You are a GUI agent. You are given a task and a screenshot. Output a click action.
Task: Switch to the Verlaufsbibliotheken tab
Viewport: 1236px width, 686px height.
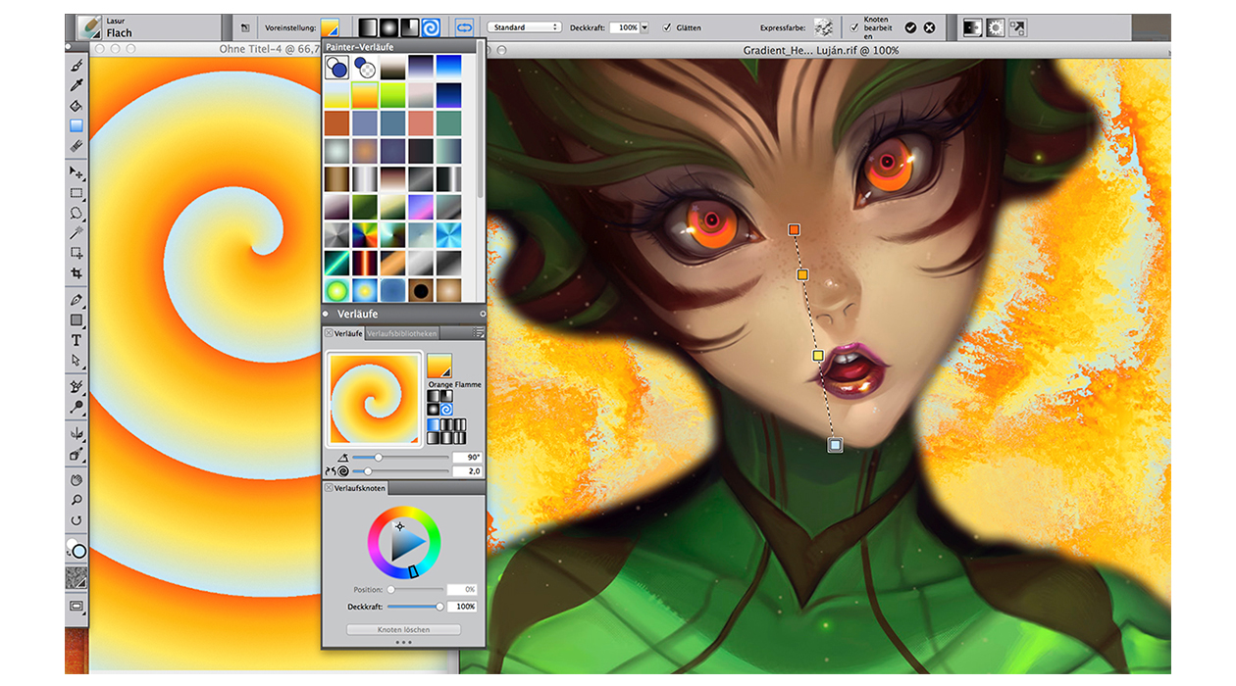coord(402,334)
